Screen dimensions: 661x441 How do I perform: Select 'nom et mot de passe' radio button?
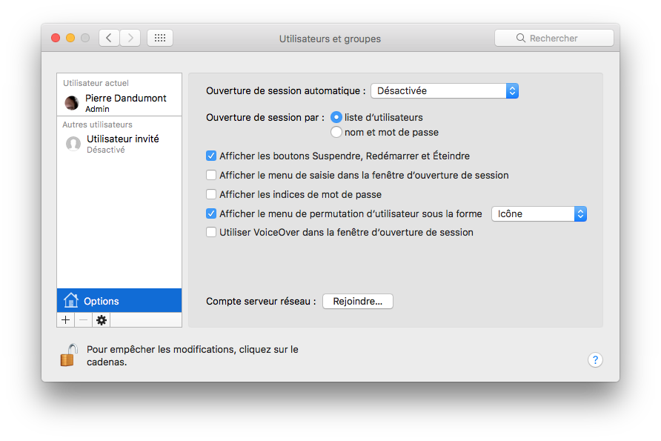[336, 132]
